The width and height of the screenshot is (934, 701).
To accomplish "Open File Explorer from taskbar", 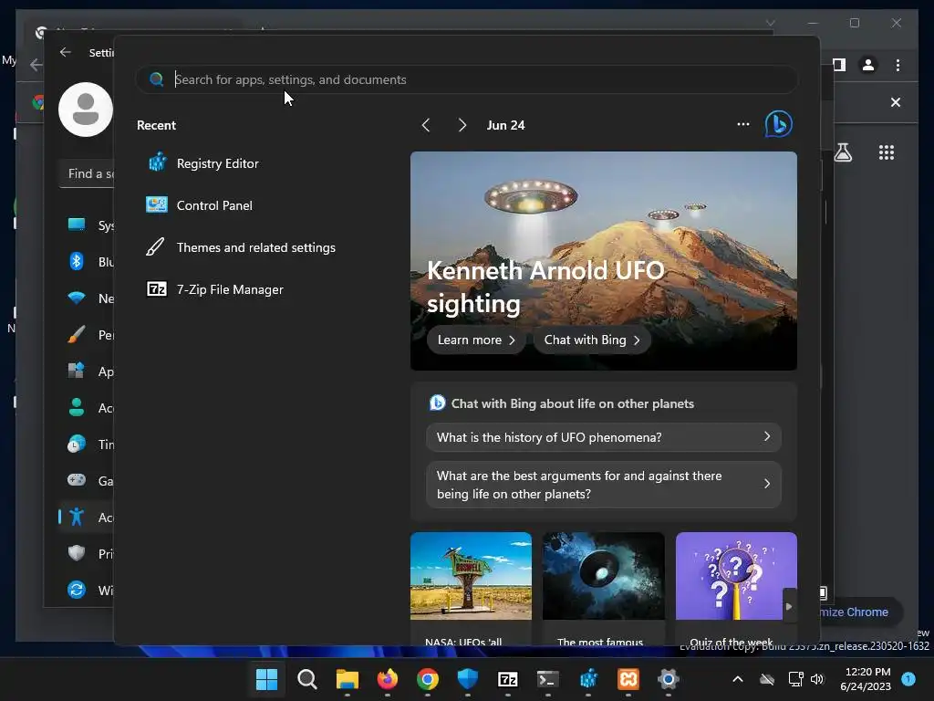I will (x=348, y=679).
